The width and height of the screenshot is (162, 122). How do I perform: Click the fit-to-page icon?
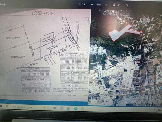114,5
